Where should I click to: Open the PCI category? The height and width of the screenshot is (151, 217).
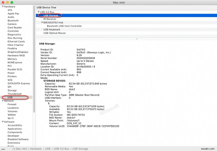click(x=9, y=66)
